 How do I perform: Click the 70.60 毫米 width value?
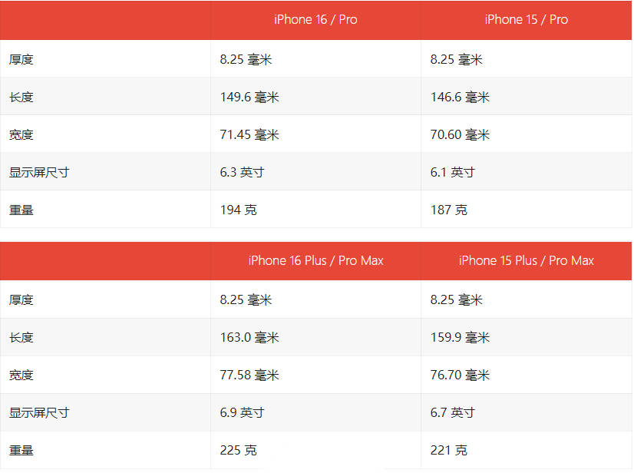pyautogui.click(x=459, y=135)
